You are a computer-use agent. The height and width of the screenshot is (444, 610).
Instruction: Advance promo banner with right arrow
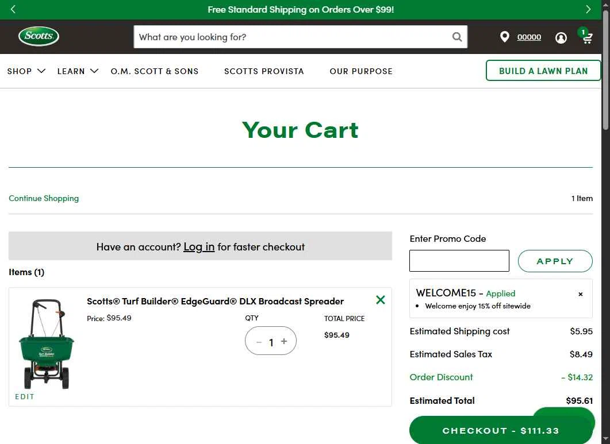coord(588,9)
